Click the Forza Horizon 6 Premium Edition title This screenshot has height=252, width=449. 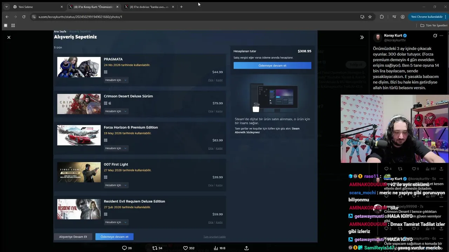[131, 127]
